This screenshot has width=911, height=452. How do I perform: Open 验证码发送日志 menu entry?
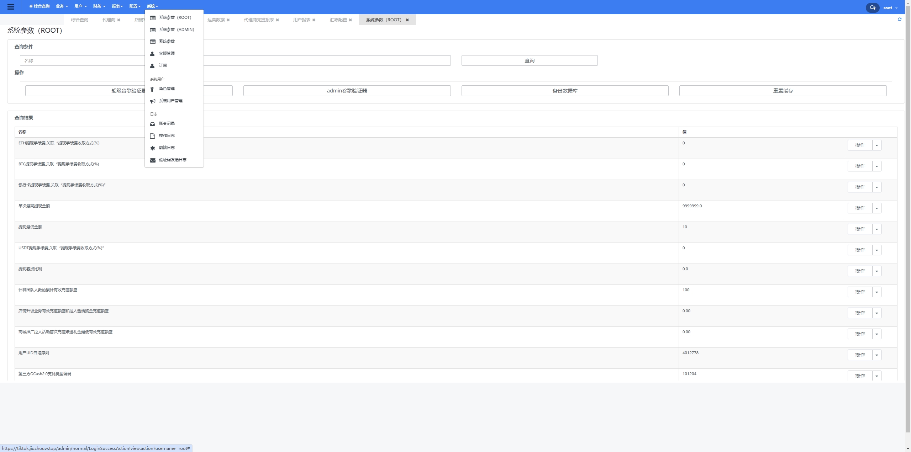pos(172,160)
